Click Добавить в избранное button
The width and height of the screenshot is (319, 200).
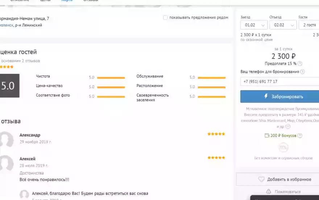pos(284,179)
